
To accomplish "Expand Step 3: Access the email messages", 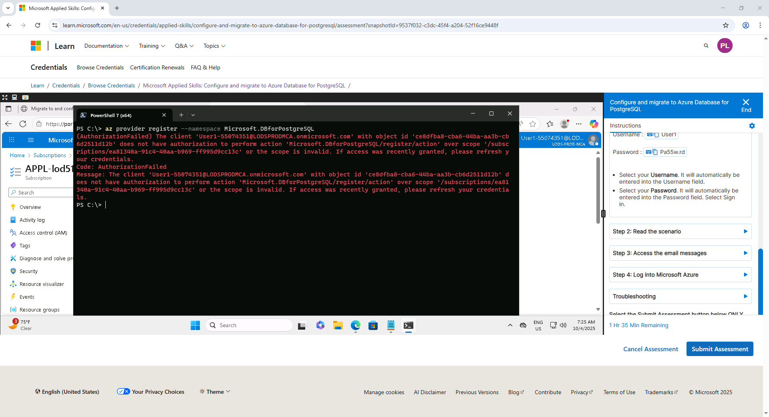I will pos(680,253).
